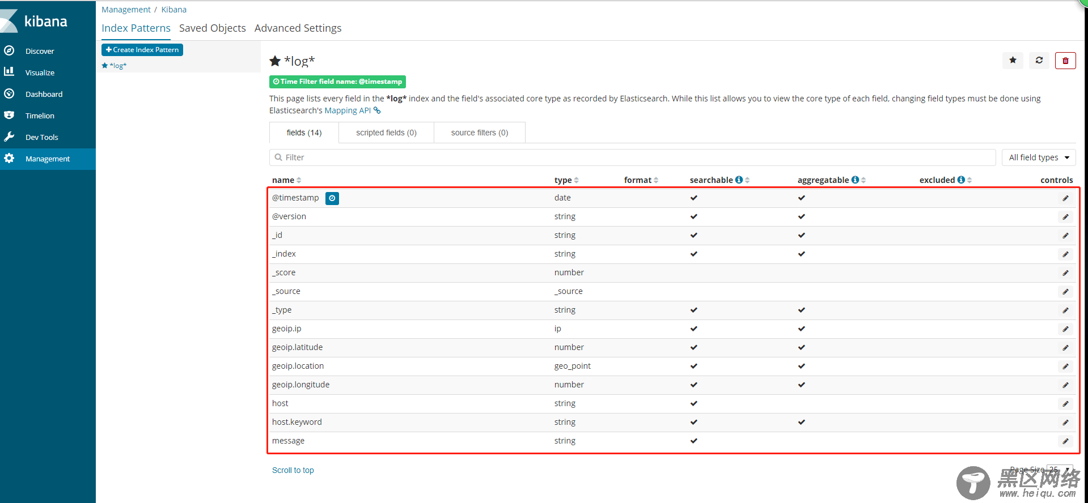Click the aggregatable info icon
This screenshot has height=503, width=1088.
click(x=855, y=180)
